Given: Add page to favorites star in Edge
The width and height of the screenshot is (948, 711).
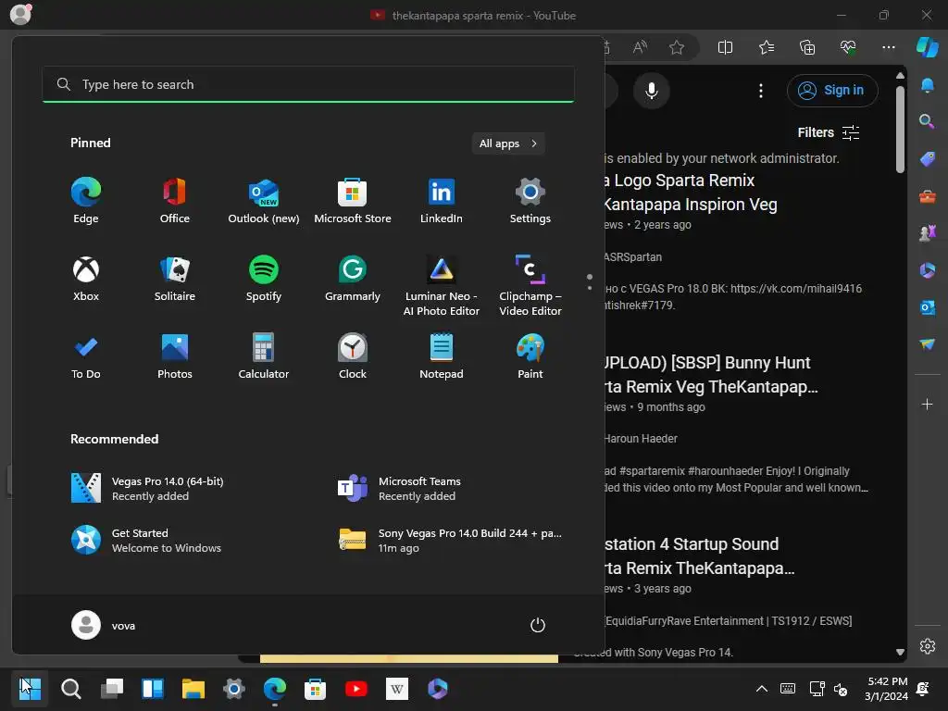Looking at the screenshot, I should click(x=677, y=47).
